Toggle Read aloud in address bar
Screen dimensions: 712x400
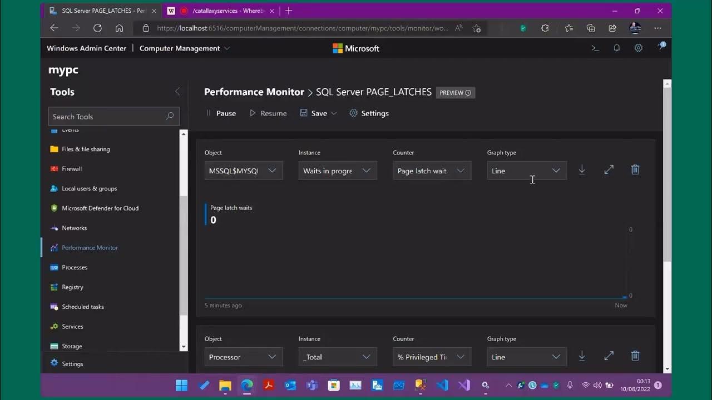[x=459, y=28]
